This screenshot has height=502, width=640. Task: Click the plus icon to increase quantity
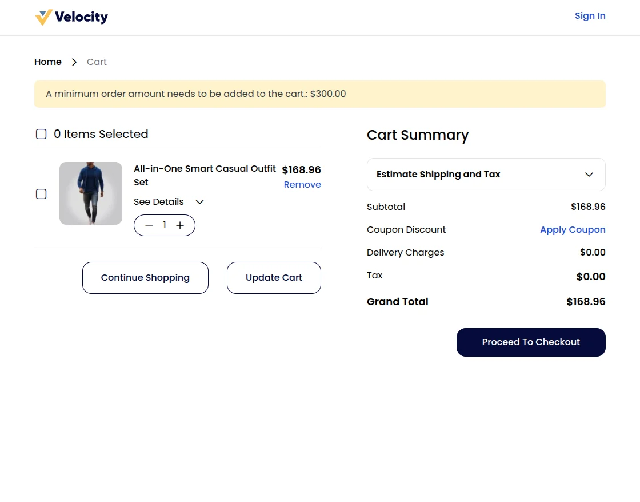pyautogui.click(x=180, y=225)
